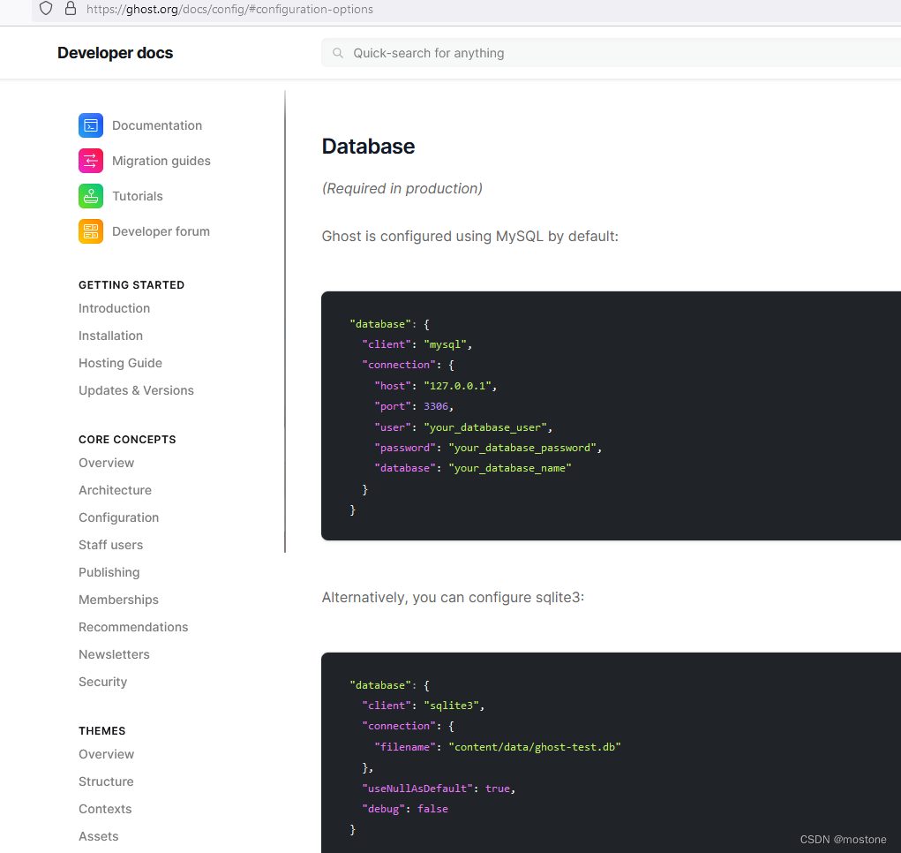Open Configuration under Core Concepts
This screenshot has width=901, height=853.
pos(118,517)
